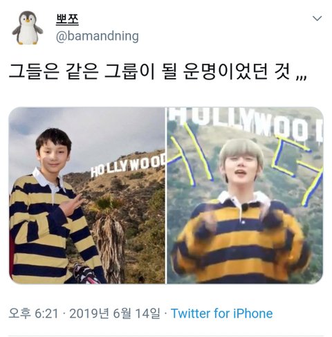
Task: Click the microphone clipped on the right collar
Action: (244, 207)
